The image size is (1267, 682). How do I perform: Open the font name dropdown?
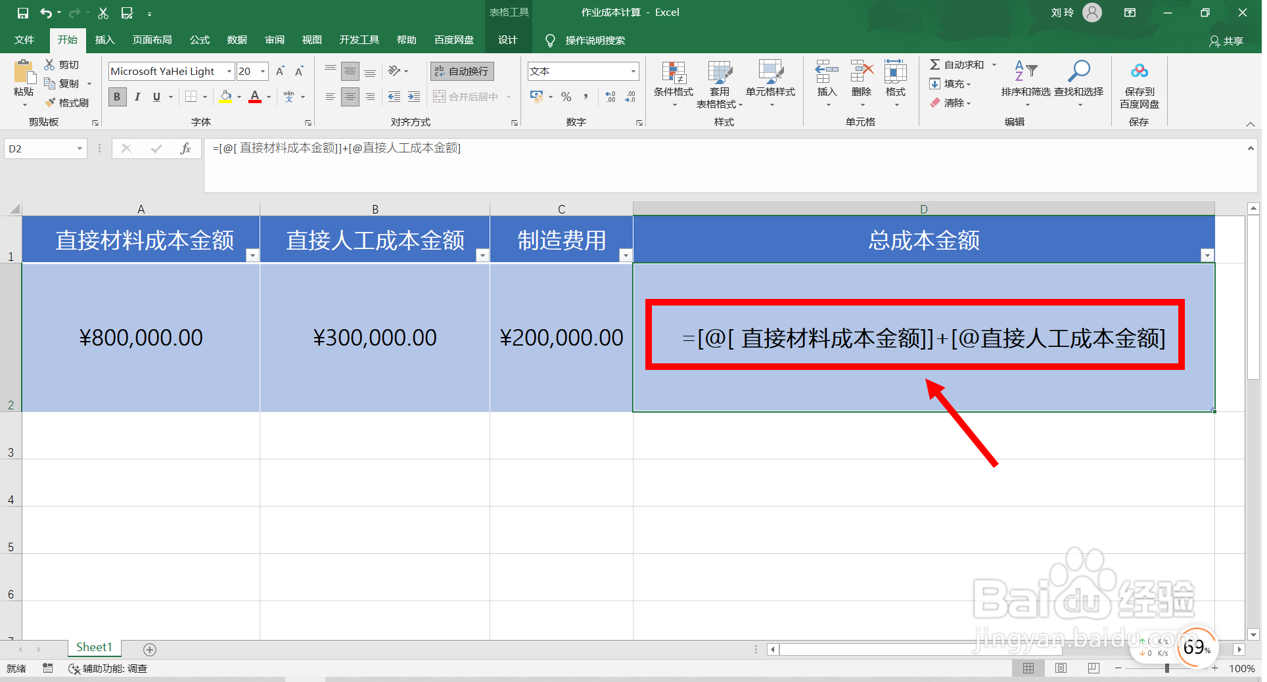(x=229, y=71)
